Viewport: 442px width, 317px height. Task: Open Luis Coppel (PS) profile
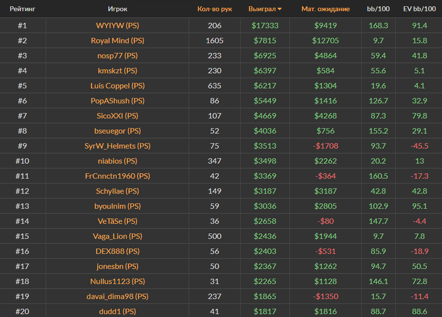click(x=117, y=86)
